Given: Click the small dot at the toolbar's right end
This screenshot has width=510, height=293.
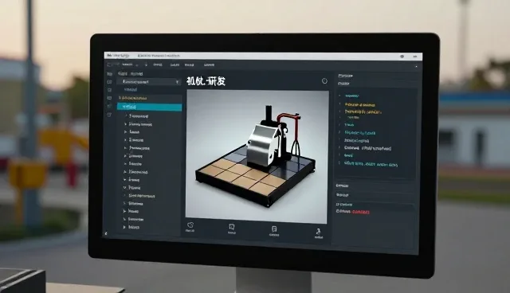Looking at the screenshot, I should click(x=416, y=67).
